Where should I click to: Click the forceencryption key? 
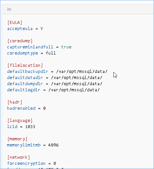26,164
